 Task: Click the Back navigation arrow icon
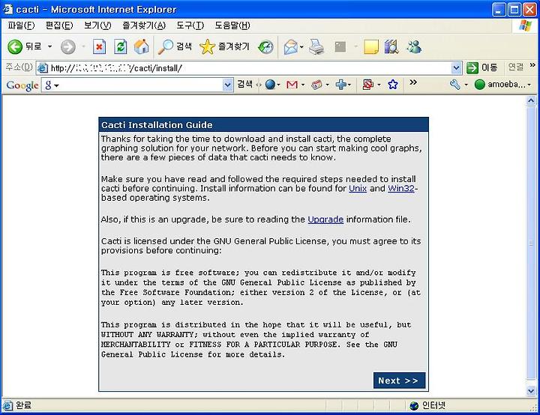15,46
